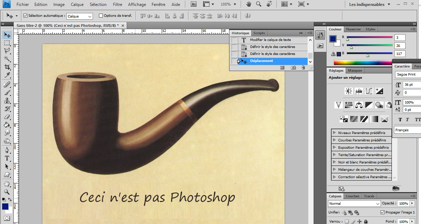This screenshot has width=421, height=224.
Task: Activate the Magic Wand tool
Action: (x=7, y=58)
